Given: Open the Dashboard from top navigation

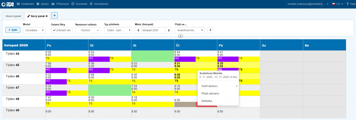Looking at the screenshot, I should pyautogui.click(x=25, y=4).
